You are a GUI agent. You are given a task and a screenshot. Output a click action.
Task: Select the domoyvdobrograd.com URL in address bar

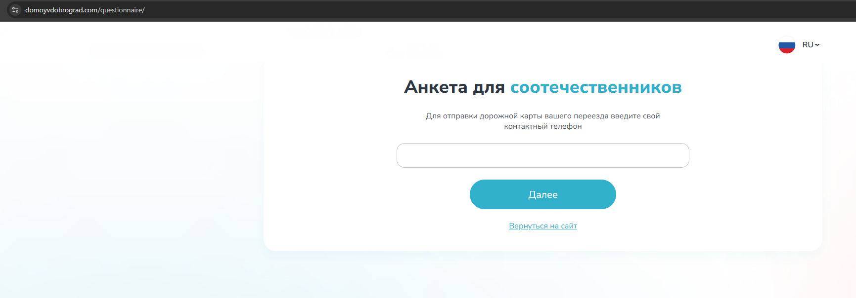[x=85, y=10]
